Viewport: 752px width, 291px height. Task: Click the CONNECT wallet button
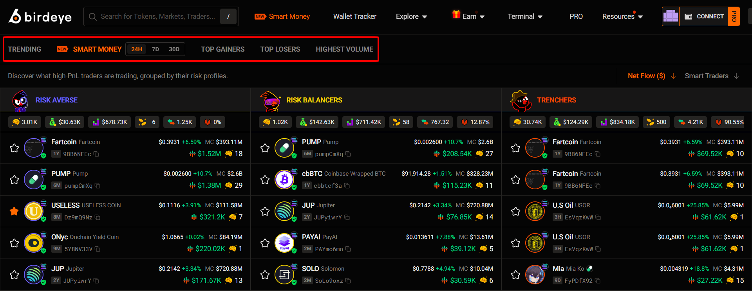(x=704, y=16)
